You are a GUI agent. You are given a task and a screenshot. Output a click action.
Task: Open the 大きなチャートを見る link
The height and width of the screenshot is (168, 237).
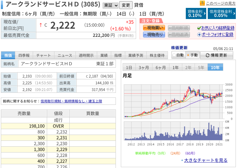pyautogui.click(x=206, y=160)
